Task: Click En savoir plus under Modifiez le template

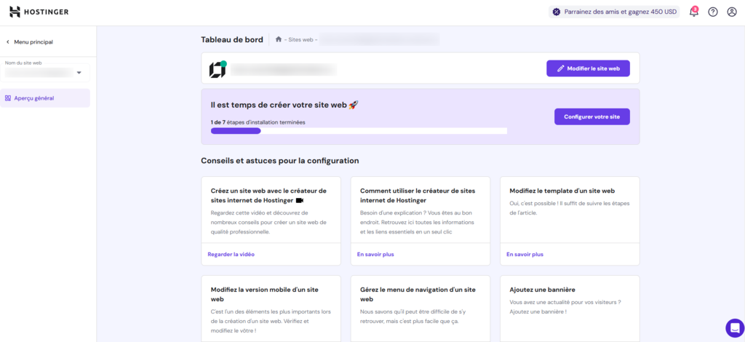Action: pyautogui.click(x=525, y=254)
